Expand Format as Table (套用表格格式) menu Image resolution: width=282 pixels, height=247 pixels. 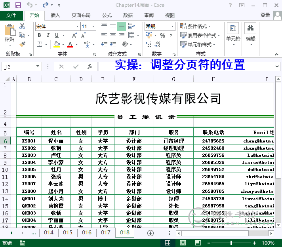[x=200, y=35]
